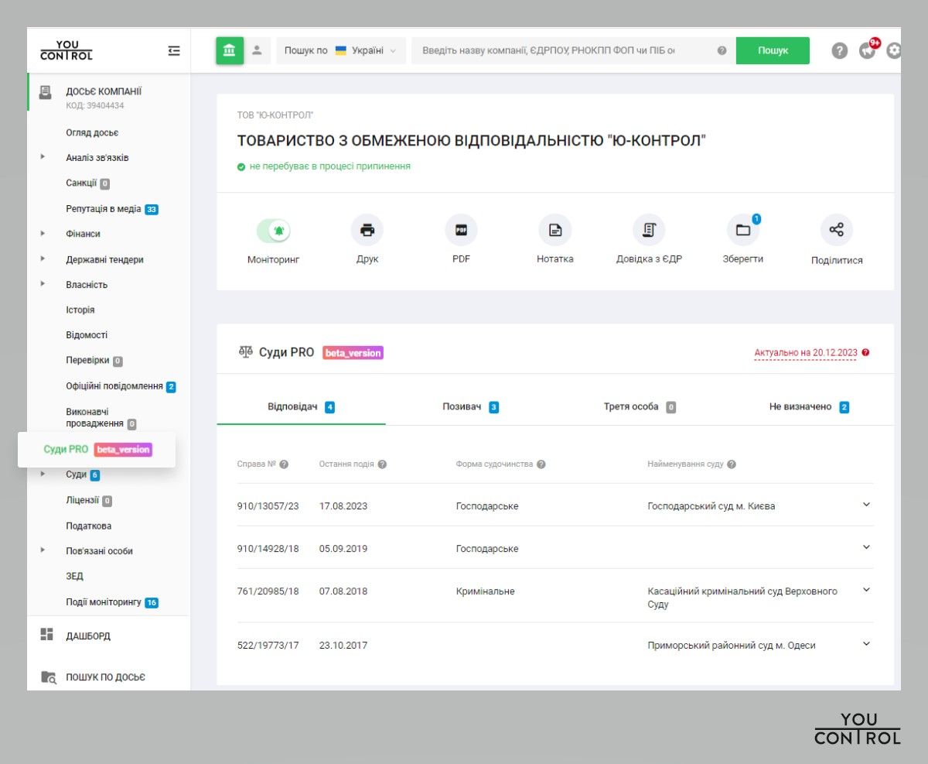Switch to the Позивач tab
The width and height of the screenshot is (928, 764).
(470, 406)
